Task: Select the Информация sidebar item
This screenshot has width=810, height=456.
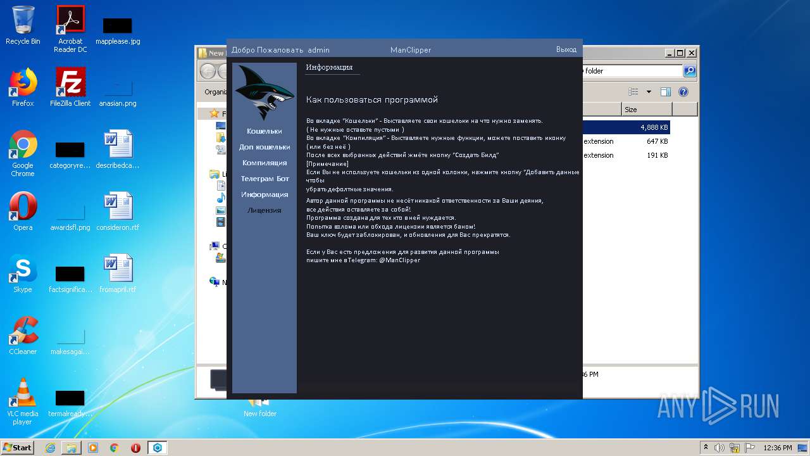Action: click(265, 194)
